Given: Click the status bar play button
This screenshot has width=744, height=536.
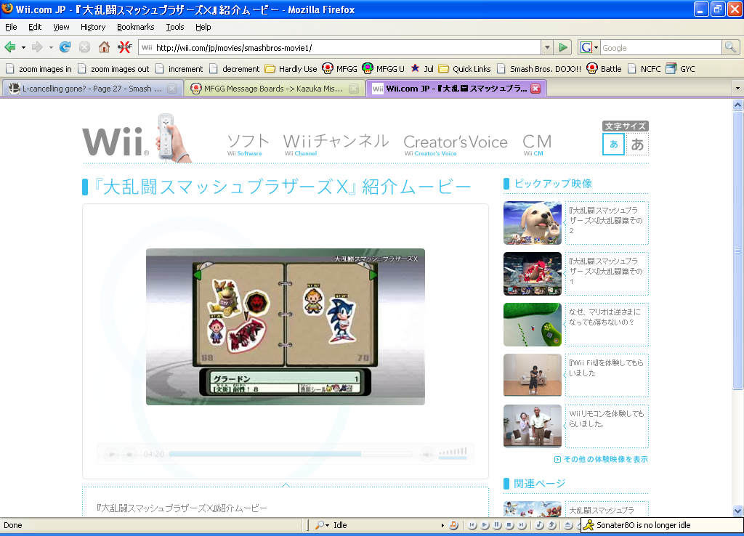Looking at the screenshot, I should pyautogui.click(x=485, y=525).
